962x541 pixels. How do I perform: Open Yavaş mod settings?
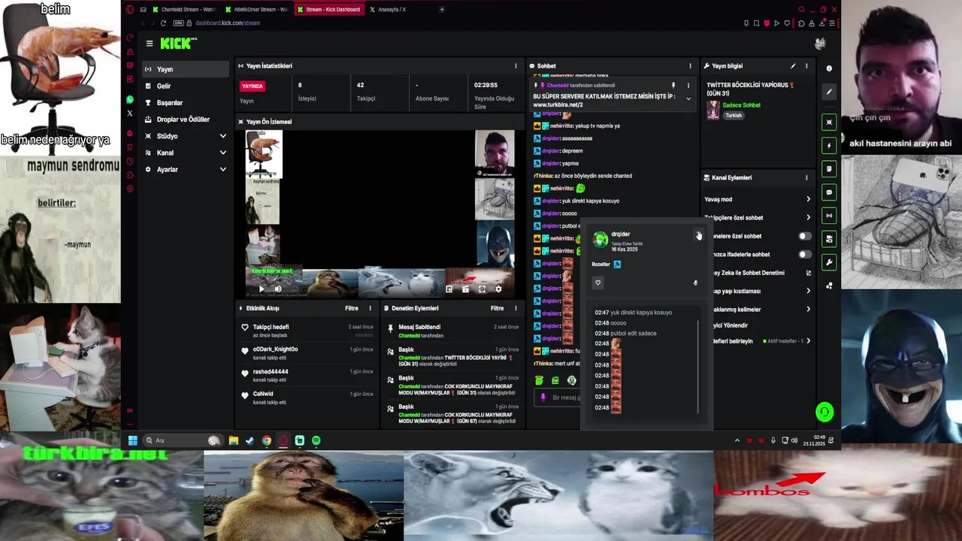click(758, 199)
